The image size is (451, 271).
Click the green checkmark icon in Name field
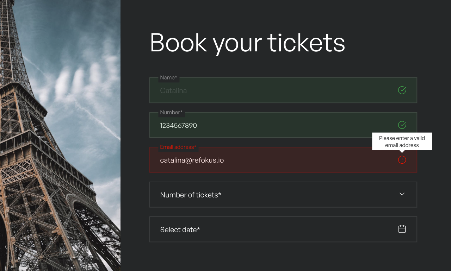[x=402, y=90]
